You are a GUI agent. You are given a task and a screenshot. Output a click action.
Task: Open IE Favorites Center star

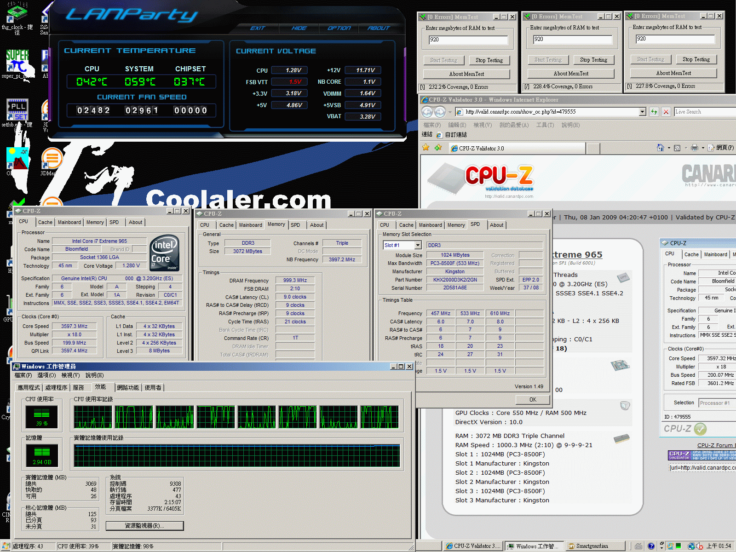point(426,148)
